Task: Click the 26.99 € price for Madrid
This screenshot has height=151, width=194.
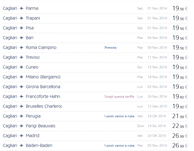Action: coord(180,136)
